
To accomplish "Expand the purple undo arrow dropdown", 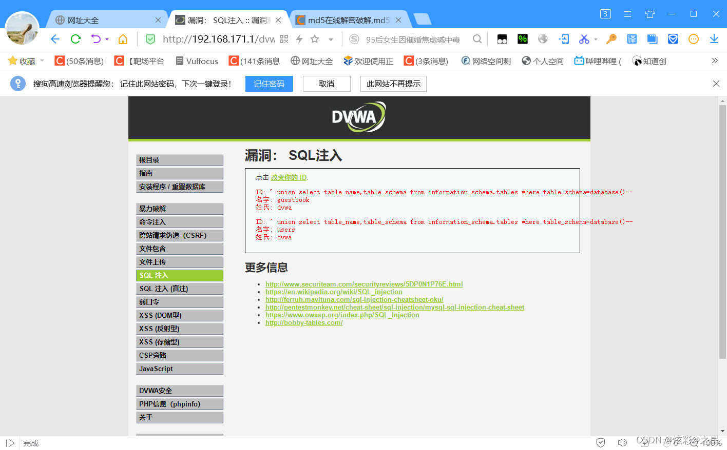I will (107, 39).
